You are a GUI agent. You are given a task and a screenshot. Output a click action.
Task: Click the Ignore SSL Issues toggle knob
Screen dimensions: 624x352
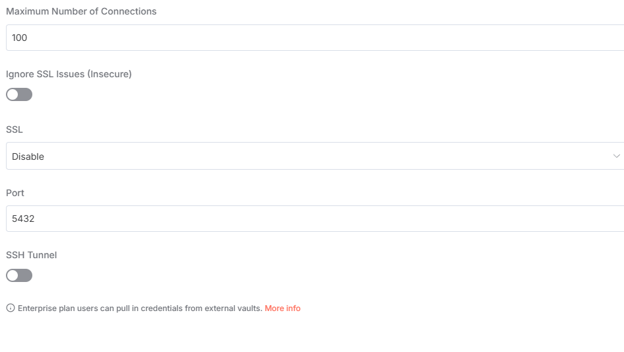13,94
